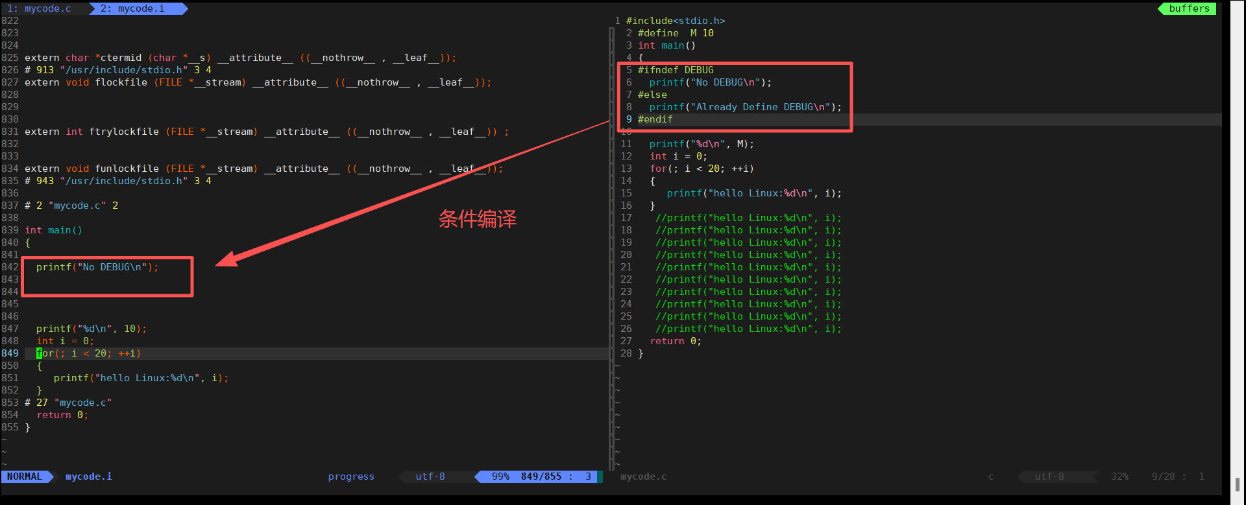1246x505 pixels.
Task: Click the 32% indicator in right statusline
Action: click(1119, 476)
